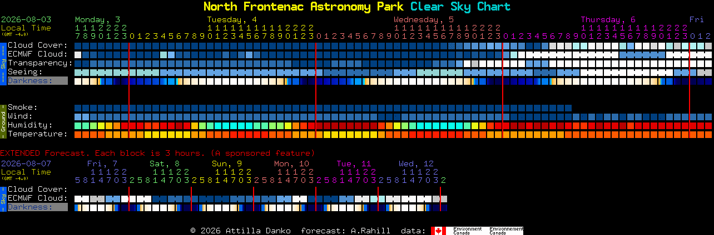Click the vertical blue Sky label beside Seeing

[3, 63]
